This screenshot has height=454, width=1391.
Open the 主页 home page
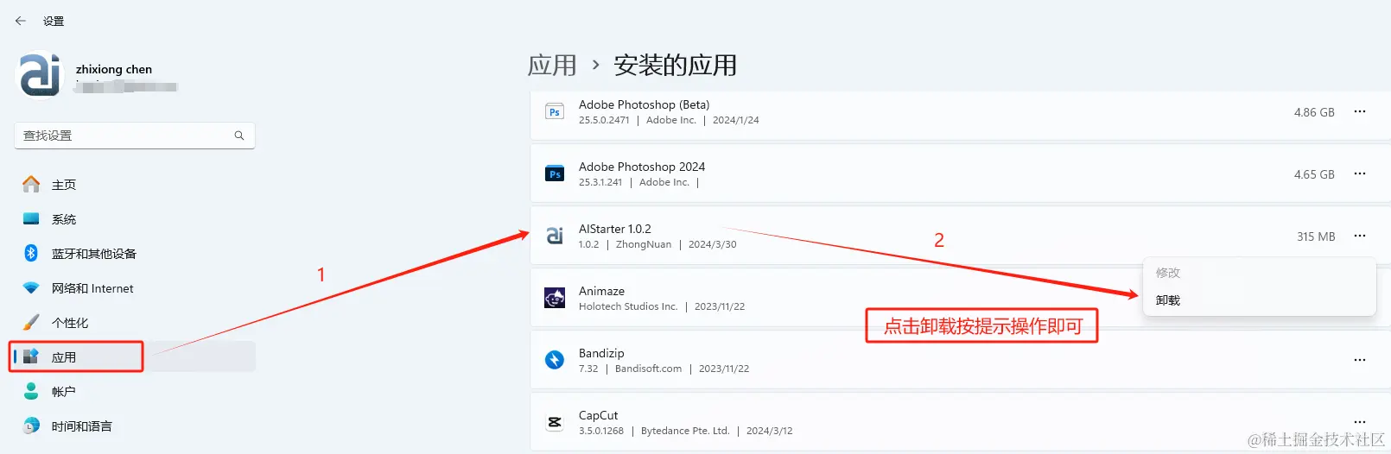click(135, 185)
